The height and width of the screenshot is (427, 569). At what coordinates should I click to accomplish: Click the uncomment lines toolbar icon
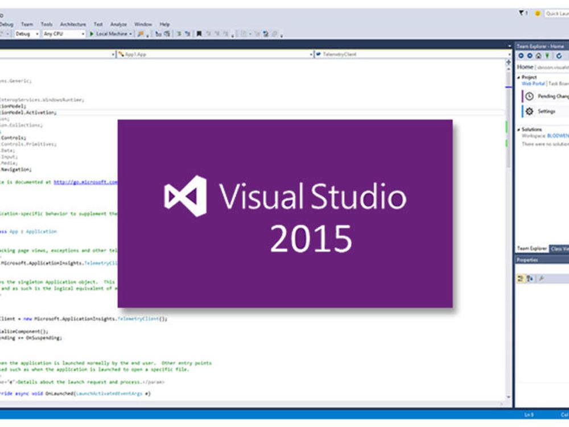tap(188, 34)
